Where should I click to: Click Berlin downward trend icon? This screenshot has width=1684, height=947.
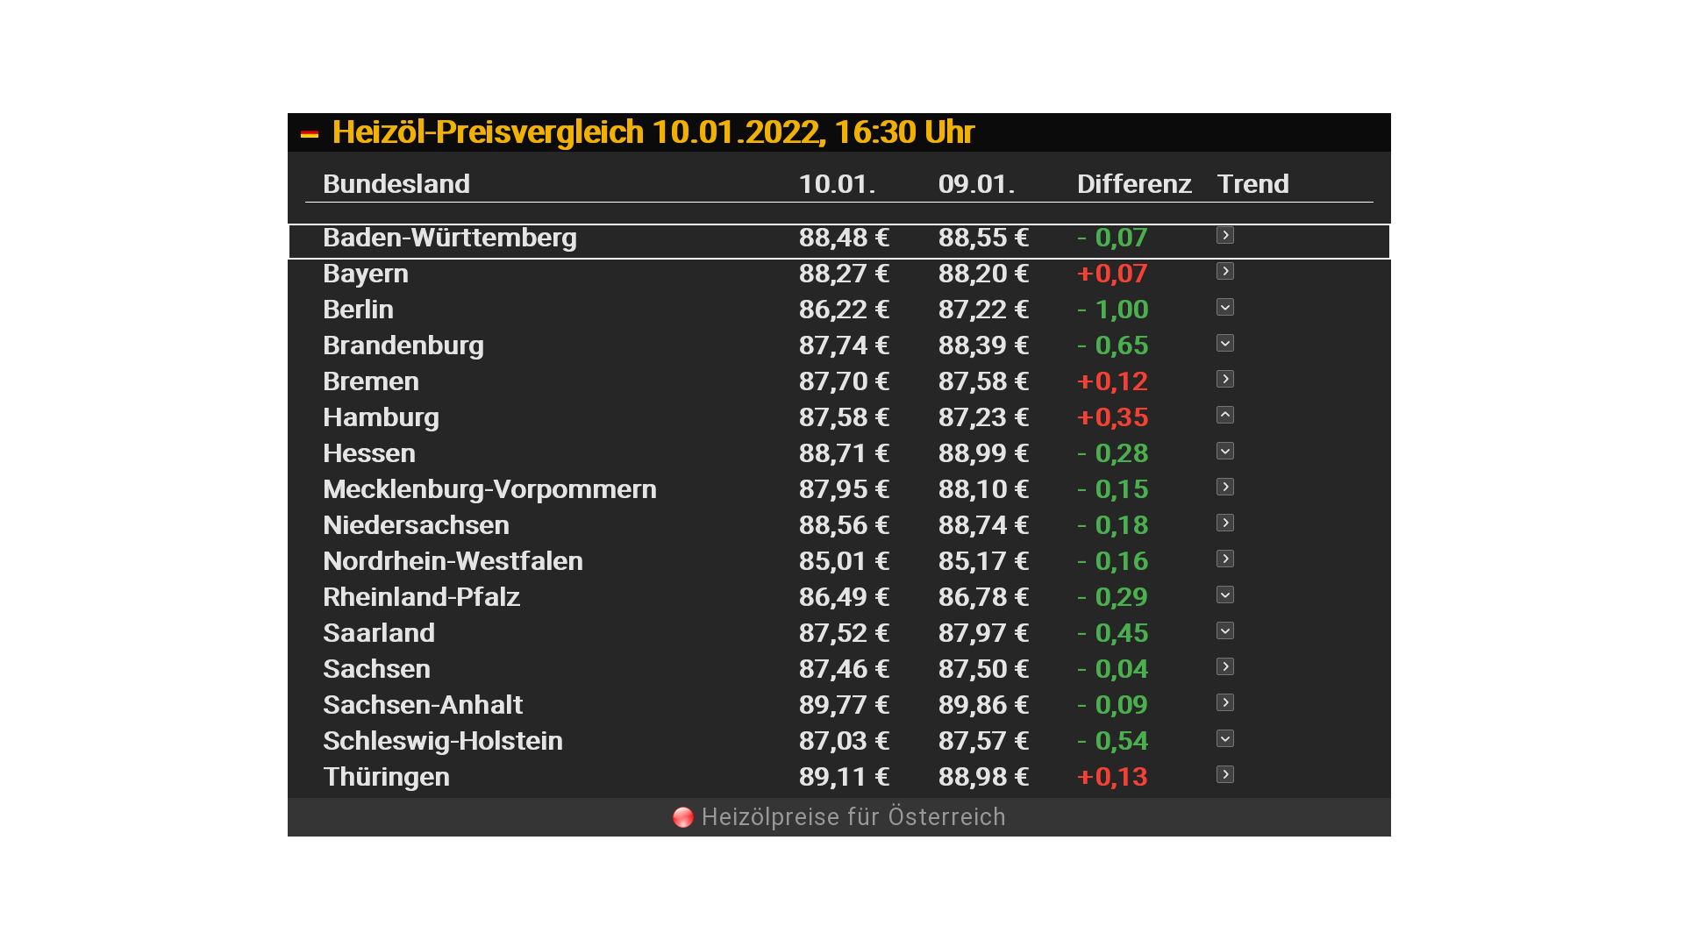point(1225,308)
